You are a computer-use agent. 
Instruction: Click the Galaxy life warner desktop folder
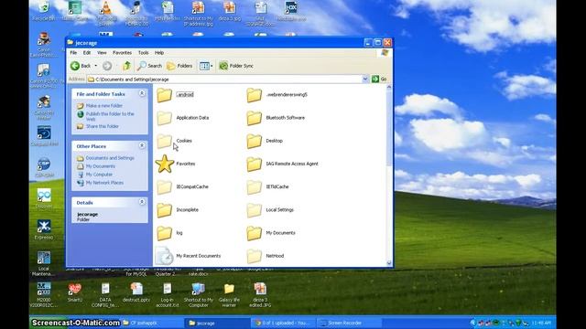point(229,294)
